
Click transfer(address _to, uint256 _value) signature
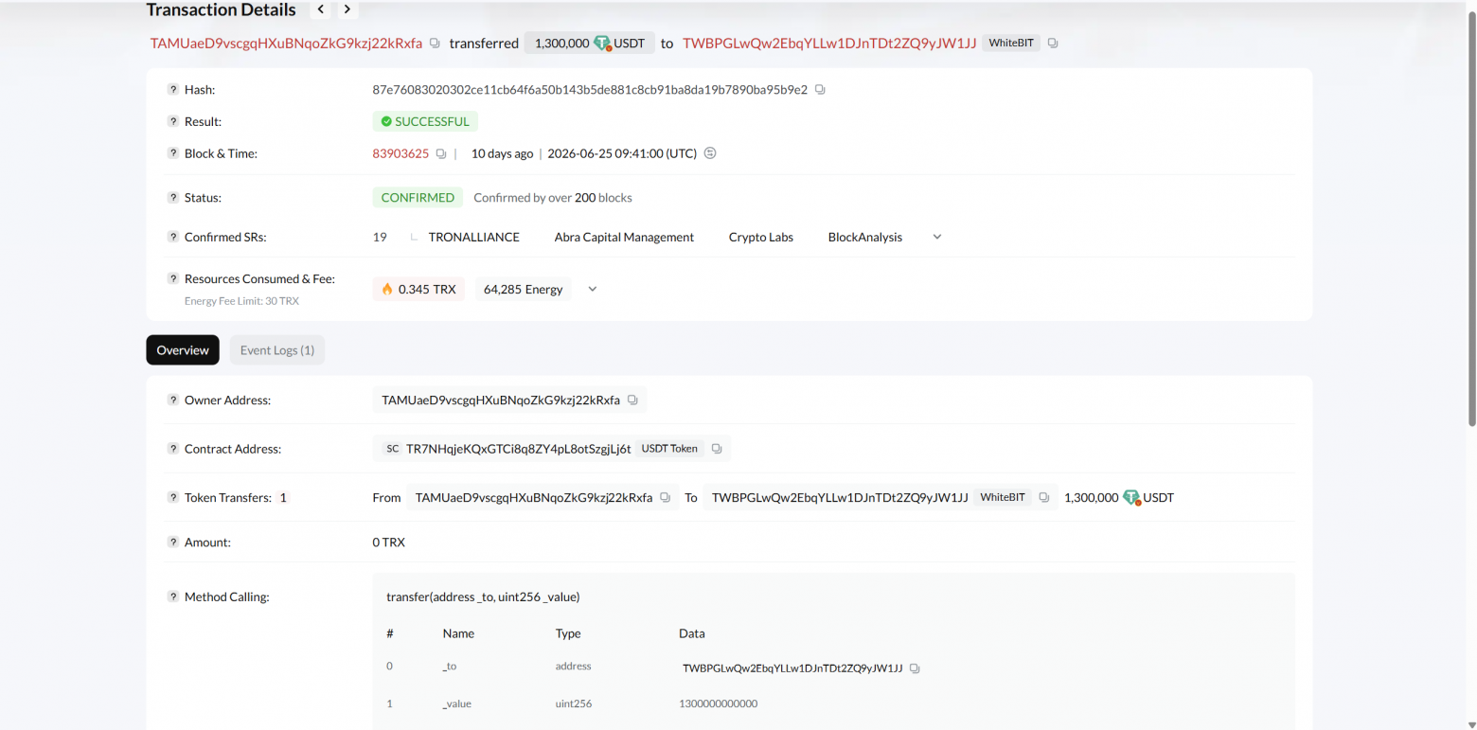(483, 597)
